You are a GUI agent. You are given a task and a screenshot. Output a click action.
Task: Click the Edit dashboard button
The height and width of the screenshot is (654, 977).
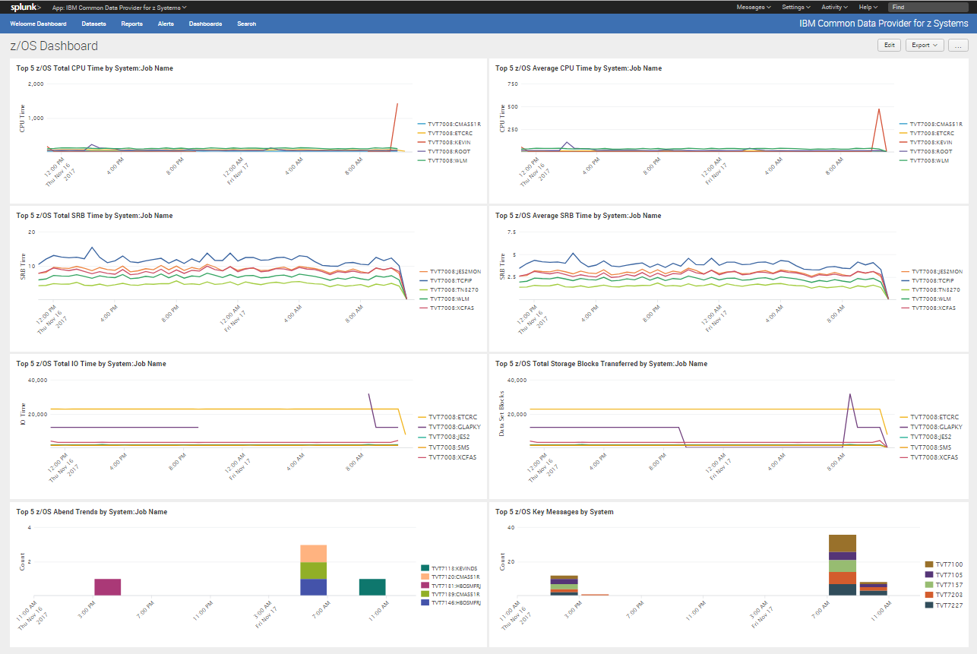pos(889,45)
